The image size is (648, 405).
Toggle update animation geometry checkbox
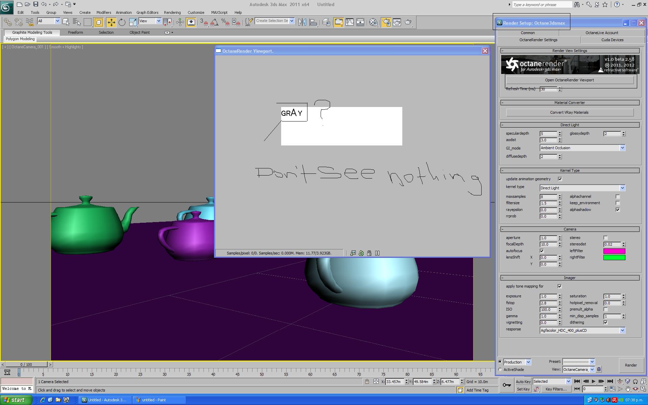coord(560,179)
